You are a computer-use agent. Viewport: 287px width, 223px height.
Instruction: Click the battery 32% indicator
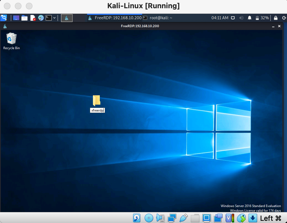262,18
